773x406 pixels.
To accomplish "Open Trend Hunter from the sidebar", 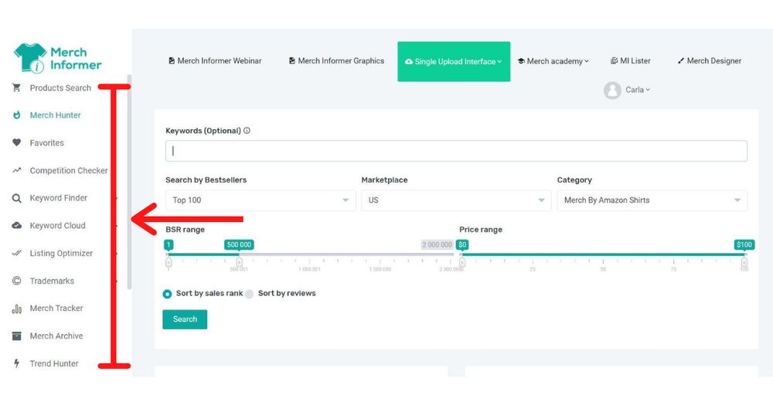I will (54, 363).
